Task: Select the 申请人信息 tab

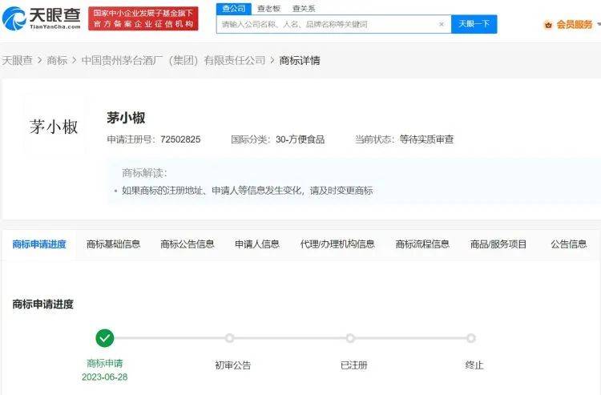Action: click(x=257, y=244)
